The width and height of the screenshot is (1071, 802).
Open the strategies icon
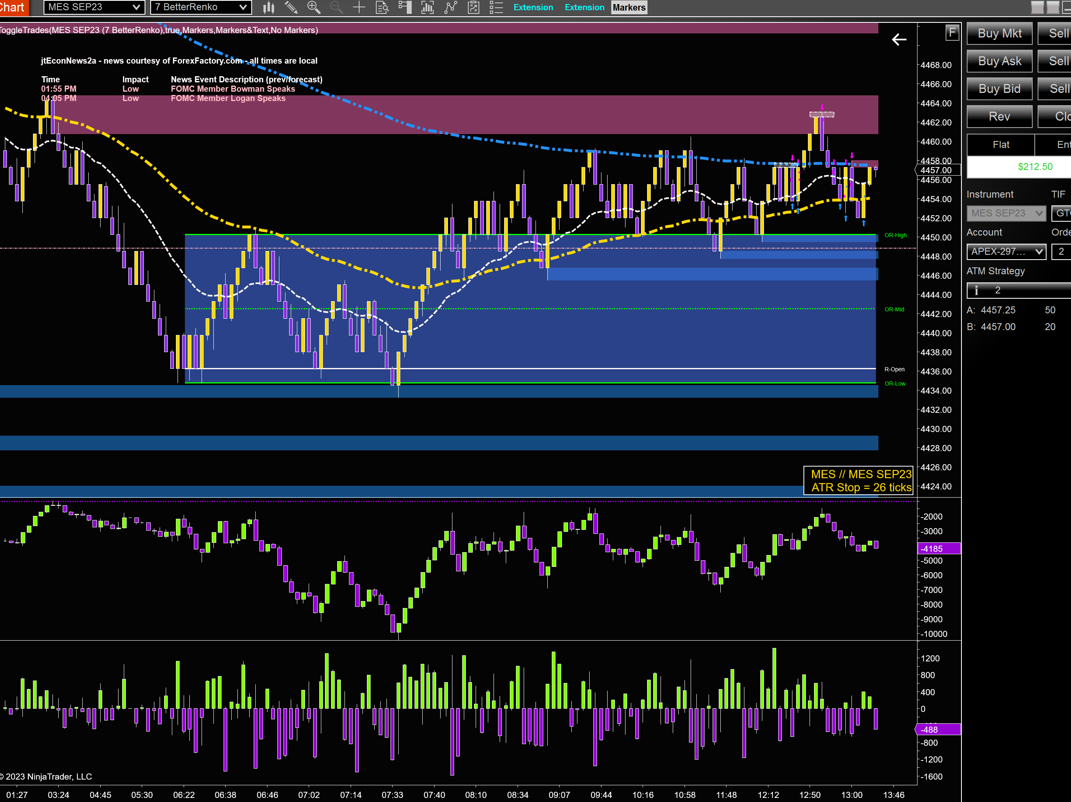point(451,7)
